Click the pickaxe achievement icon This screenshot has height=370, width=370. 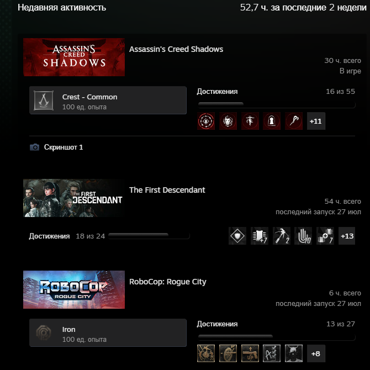[281, 236]
